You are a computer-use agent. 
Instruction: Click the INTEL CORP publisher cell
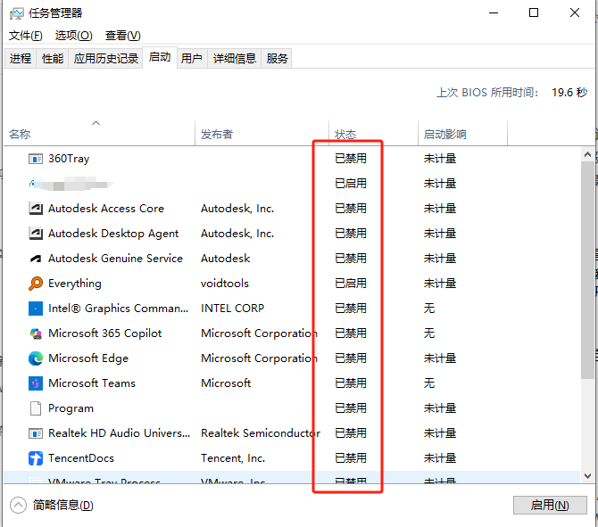point(232,309)
